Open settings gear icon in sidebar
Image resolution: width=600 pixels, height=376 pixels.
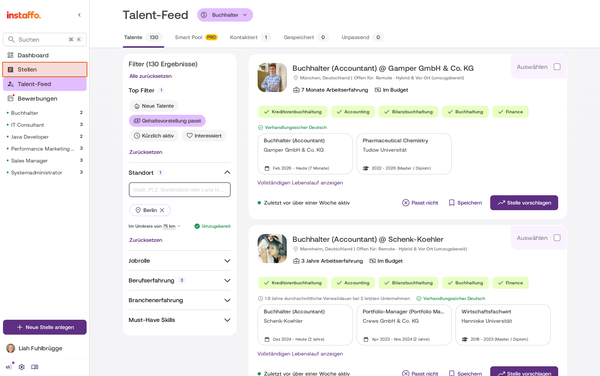click(x=22, y=367)
